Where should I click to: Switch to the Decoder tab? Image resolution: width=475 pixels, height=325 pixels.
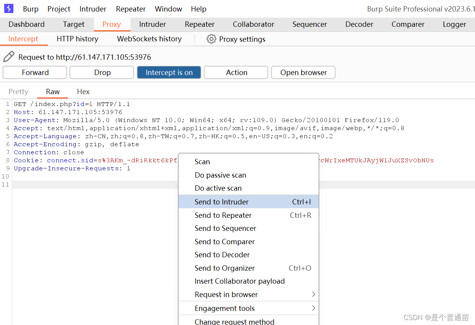(359, 24)
